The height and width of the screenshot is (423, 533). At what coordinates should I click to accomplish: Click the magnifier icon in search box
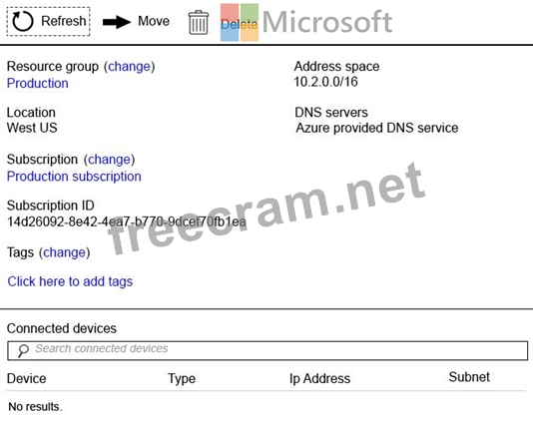pos(23,350)
